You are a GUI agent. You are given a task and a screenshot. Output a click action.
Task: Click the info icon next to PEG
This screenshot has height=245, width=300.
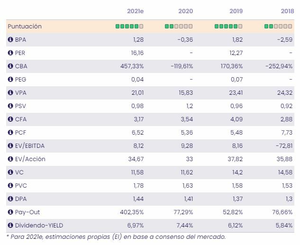(10, 80)
